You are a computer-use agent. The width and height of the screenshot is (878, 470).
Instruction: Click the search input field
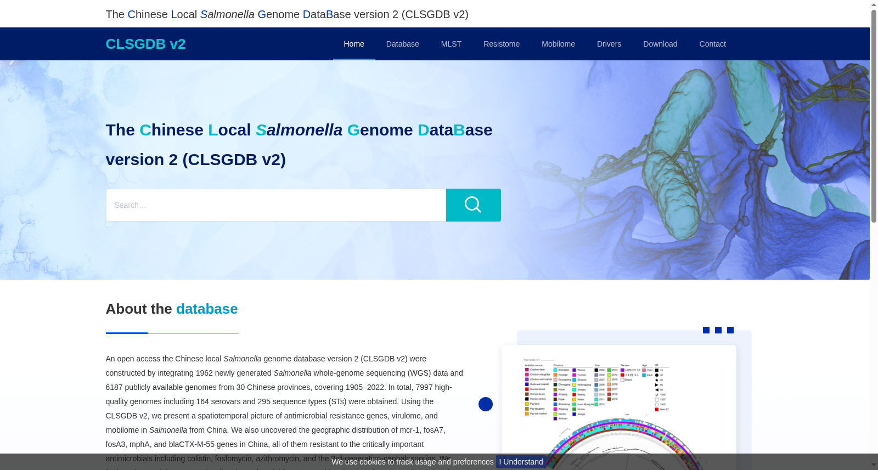[276, 205]
